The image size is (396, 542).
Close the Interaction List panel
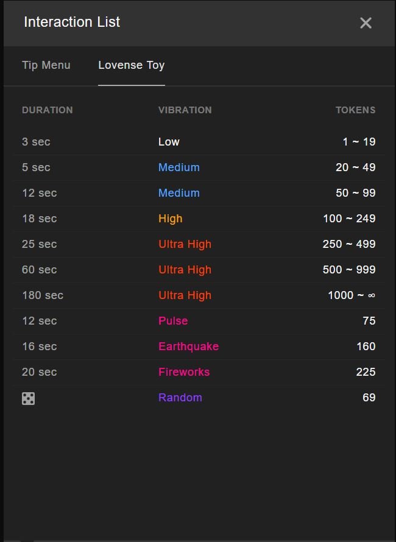(366, 23)
